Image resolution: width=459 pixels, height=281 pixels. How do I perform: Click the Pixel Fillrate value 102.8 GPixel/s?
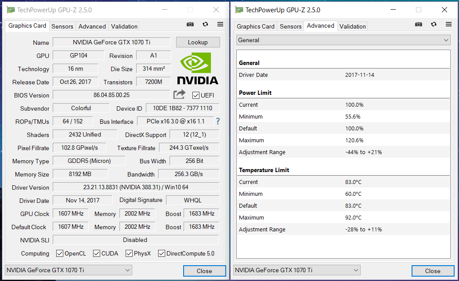[80, 148]
